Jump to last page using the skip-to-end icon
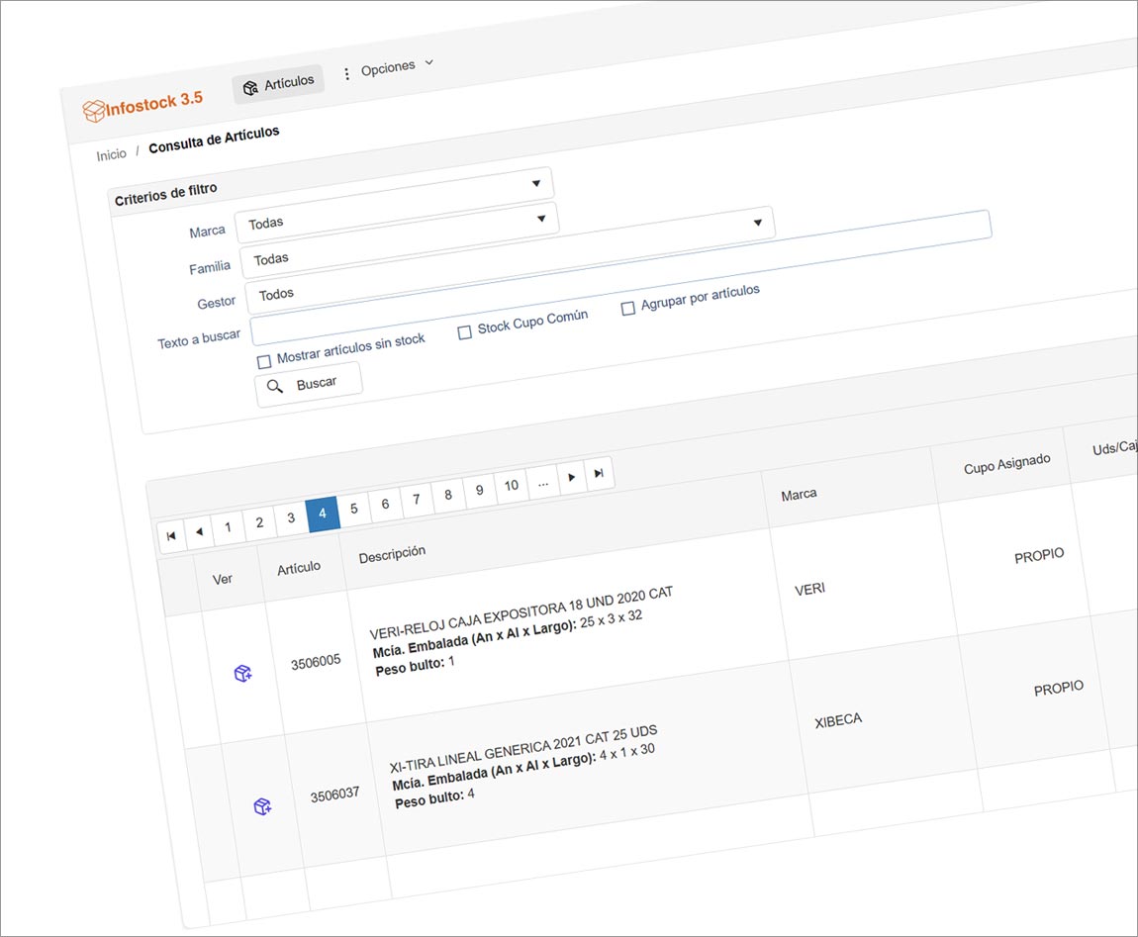 [599, 473]
